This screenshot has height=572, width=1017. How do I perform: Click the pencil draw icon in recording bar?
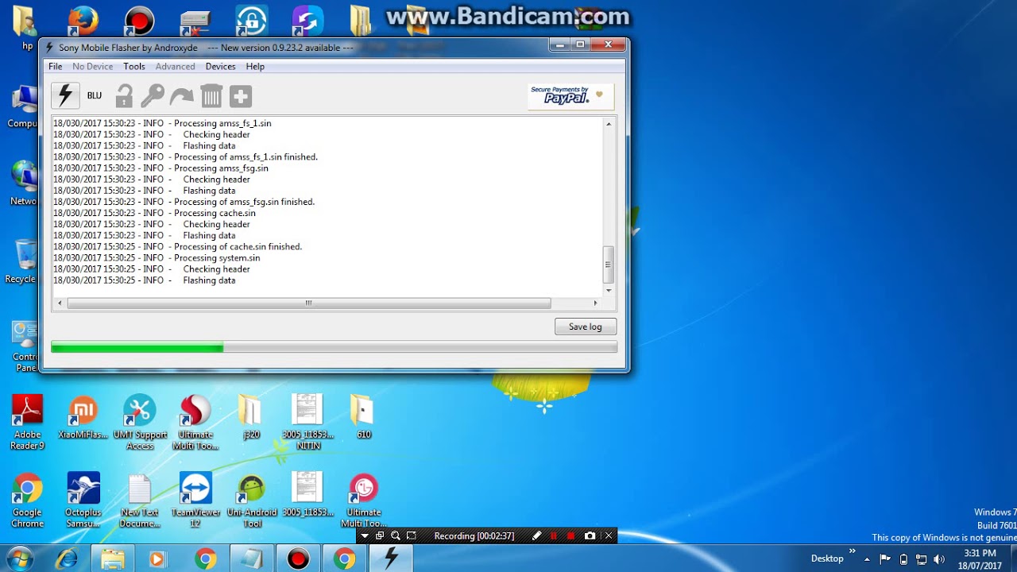coord(536,536)
